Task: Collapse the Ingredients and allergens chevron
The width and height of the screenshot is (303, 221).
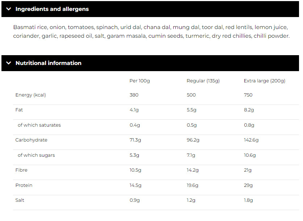Action: (x=9, y=9)
